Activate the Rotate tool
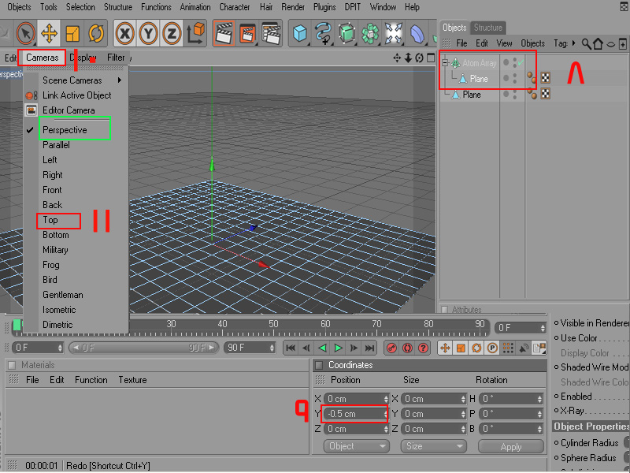Viewport: 630px width, 473px height. [x=96, y=33]
